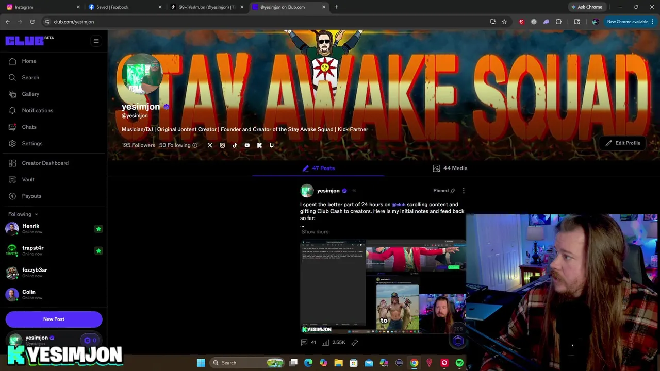Launch Spotify from the taskbar
This screenshot has height=371, width=660.
pos(459,363)
